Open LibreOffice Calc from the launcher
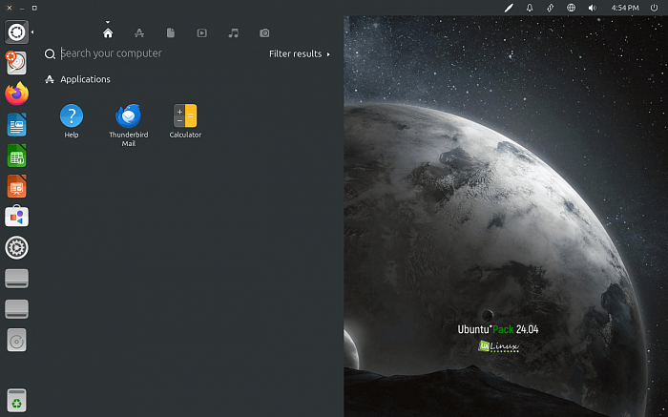 click(16, 155)
